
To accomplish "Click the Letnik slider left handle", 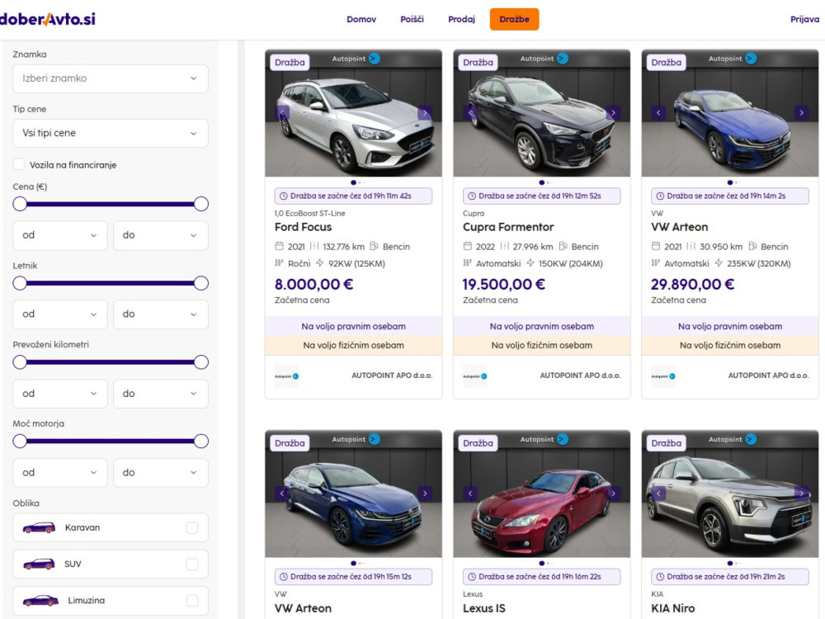I will click(x=20, y=283).
